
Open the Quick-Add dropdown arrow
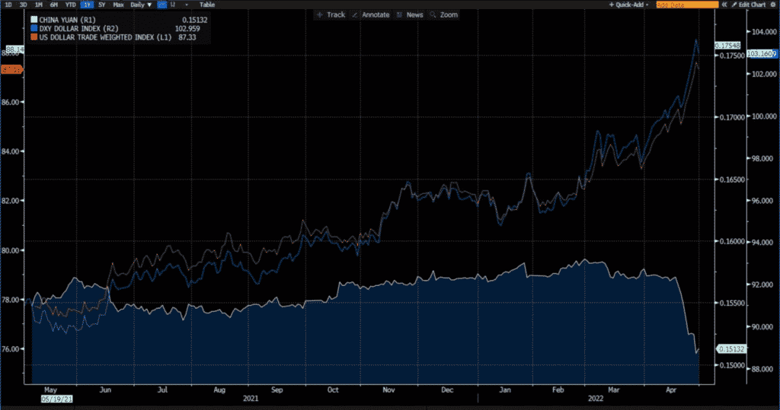click(647, 5)
